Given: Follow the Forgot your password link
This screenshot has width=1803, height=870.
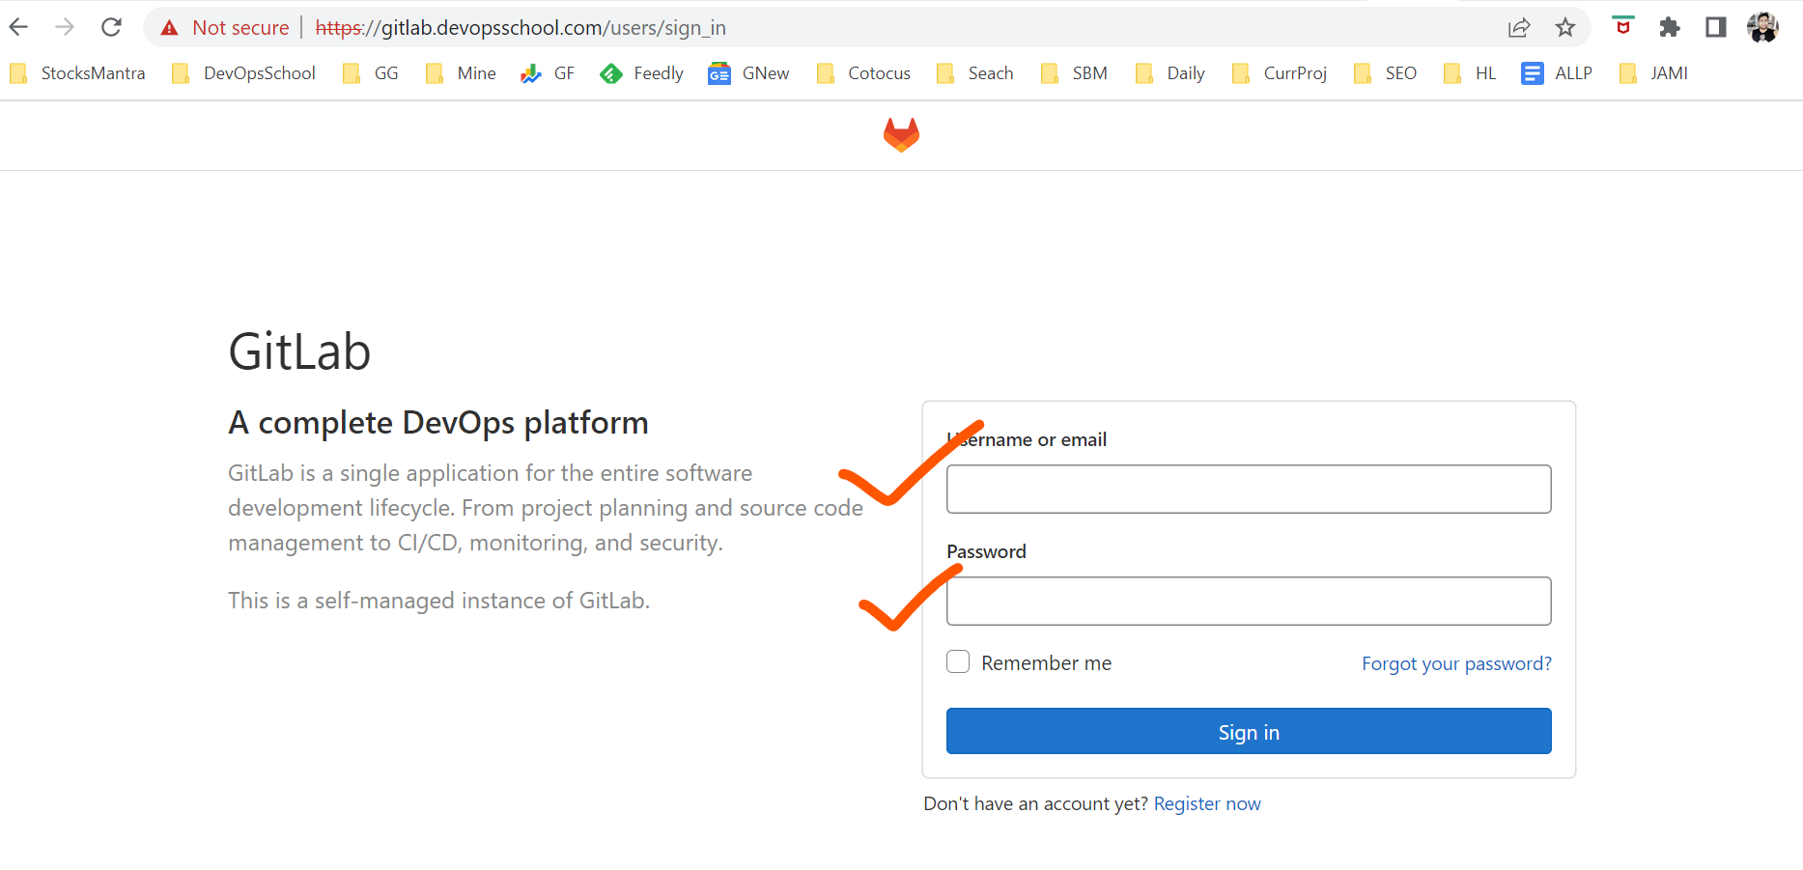Looking at the screenshot, I should (1456, 663).
